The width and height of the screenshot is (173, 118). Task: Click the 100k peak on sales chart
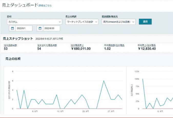click(x=143, y=79)
